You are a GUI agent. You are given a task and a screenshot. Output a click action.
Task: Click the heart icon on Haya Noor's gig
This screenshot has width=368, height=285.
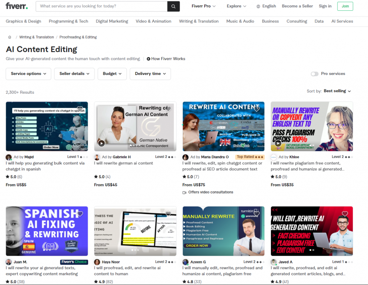(x=168, y=213)
